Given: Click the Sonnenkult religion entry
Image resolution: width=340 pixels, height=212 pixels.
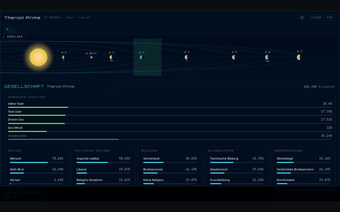Looking at the screenshot, I should click(170, 160).
